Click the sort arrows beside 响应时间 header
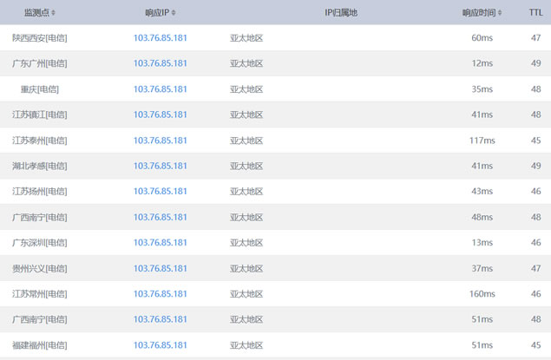 (x=502, y=13)
